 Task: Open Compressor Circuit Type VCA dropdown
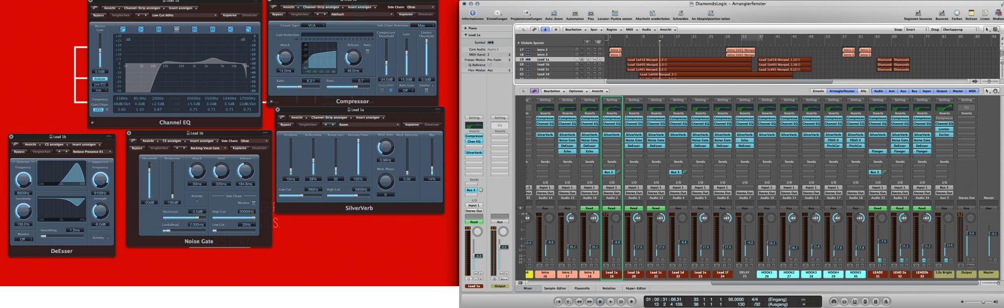(x=314, y=25)
